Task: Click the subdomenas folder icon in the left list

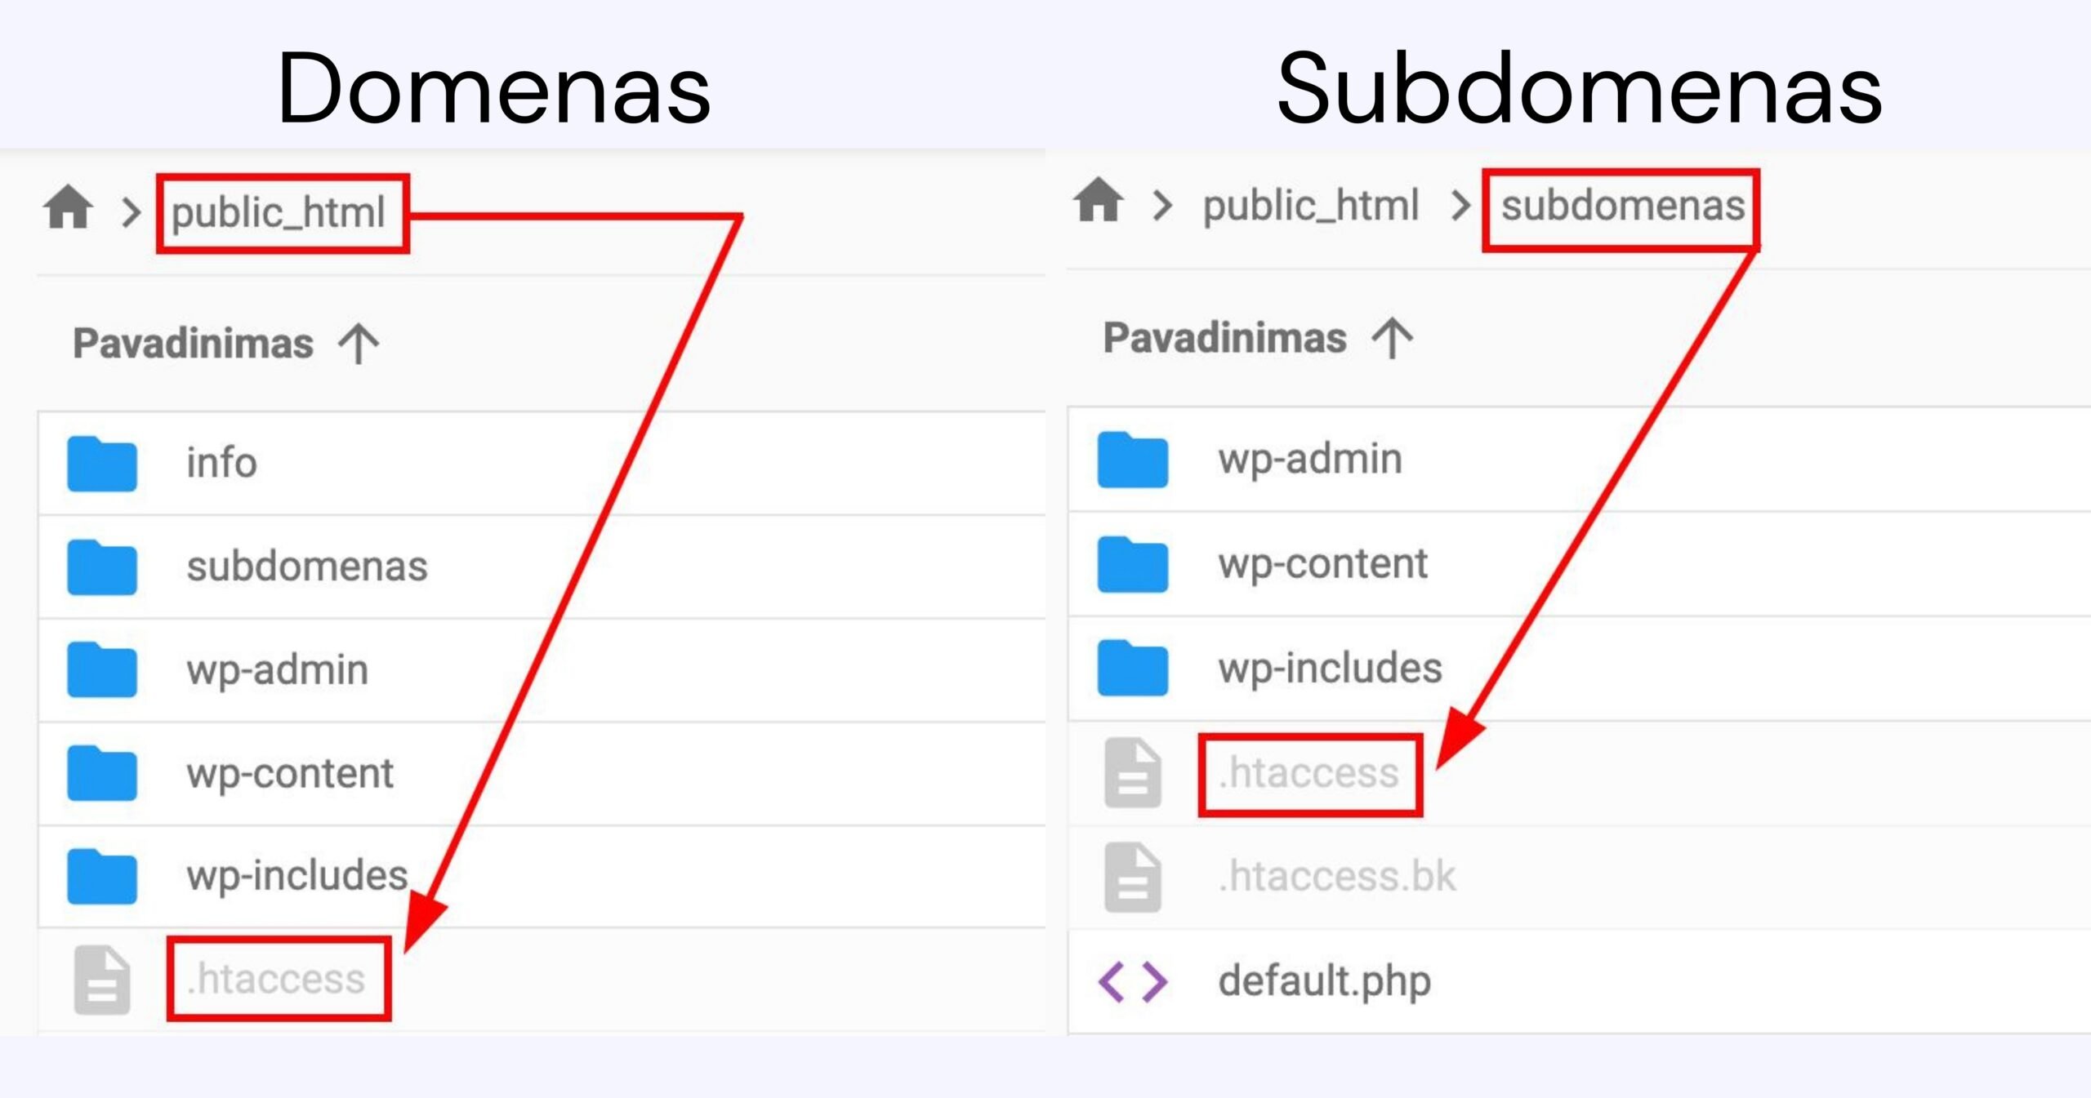Action: pyautogui.click(x=102, y=567)
